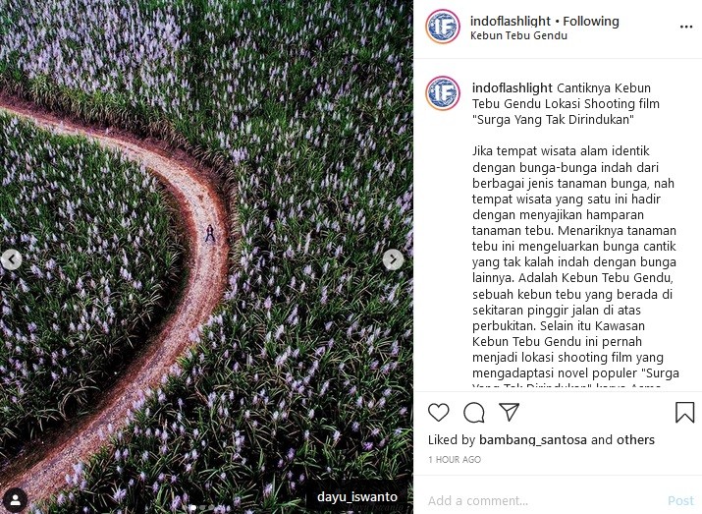View bambang_santosa's profile from likes
This screenshot has height=514, width=702.
[533, 440]
